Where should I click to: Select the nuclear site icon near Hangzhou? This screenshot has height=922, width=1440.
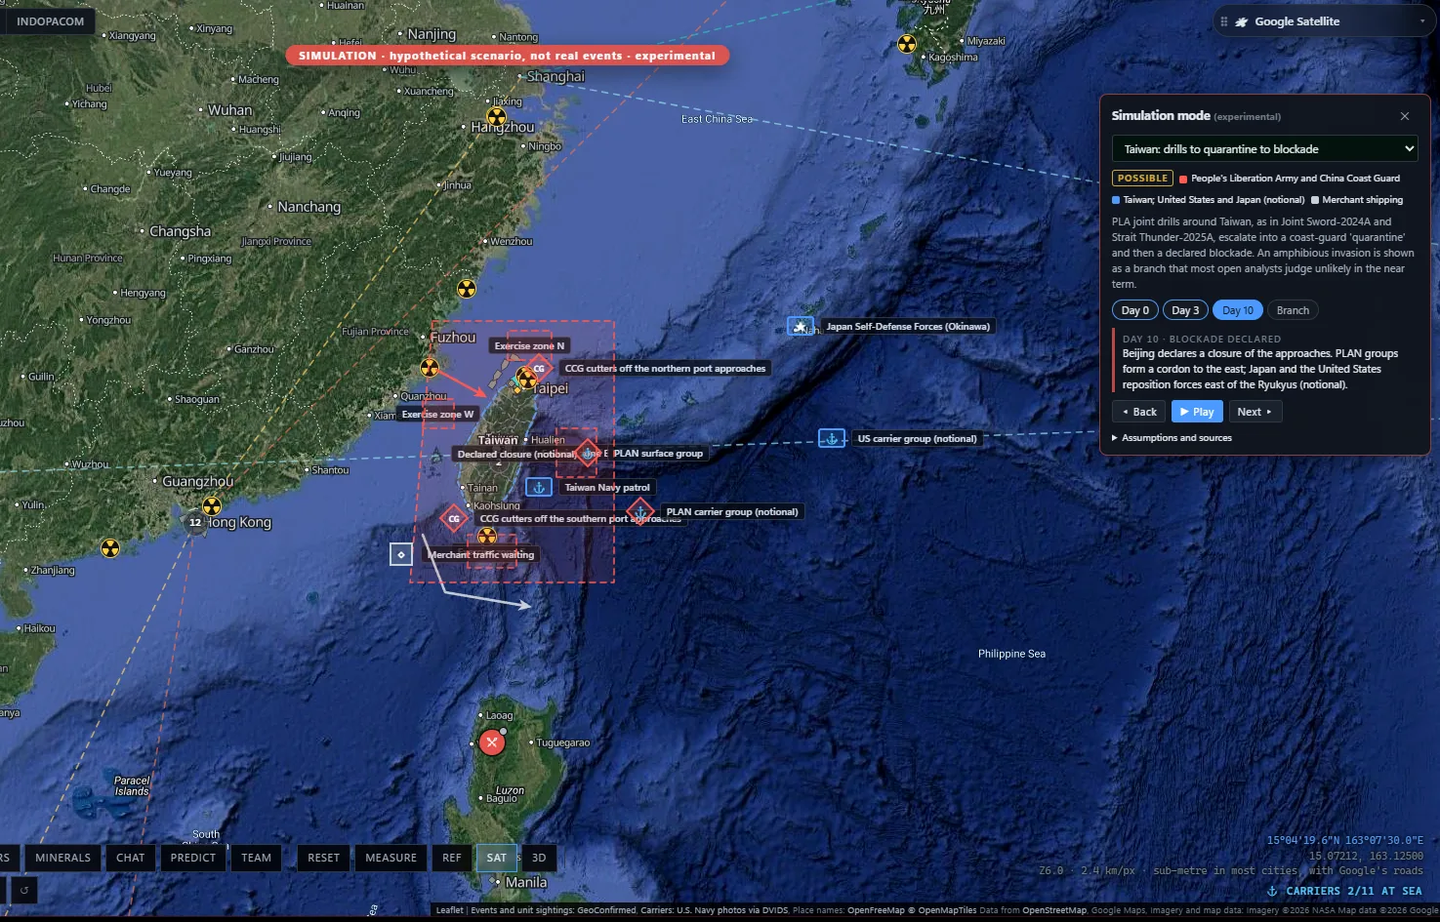pyautogui.click(x=497, y=118)
